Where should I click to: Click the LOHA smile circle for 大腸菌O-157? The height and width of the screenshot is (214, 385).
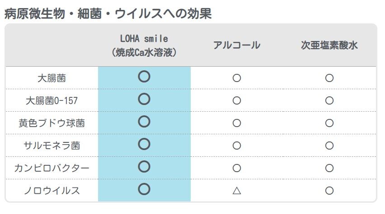(x=144, y=99)
